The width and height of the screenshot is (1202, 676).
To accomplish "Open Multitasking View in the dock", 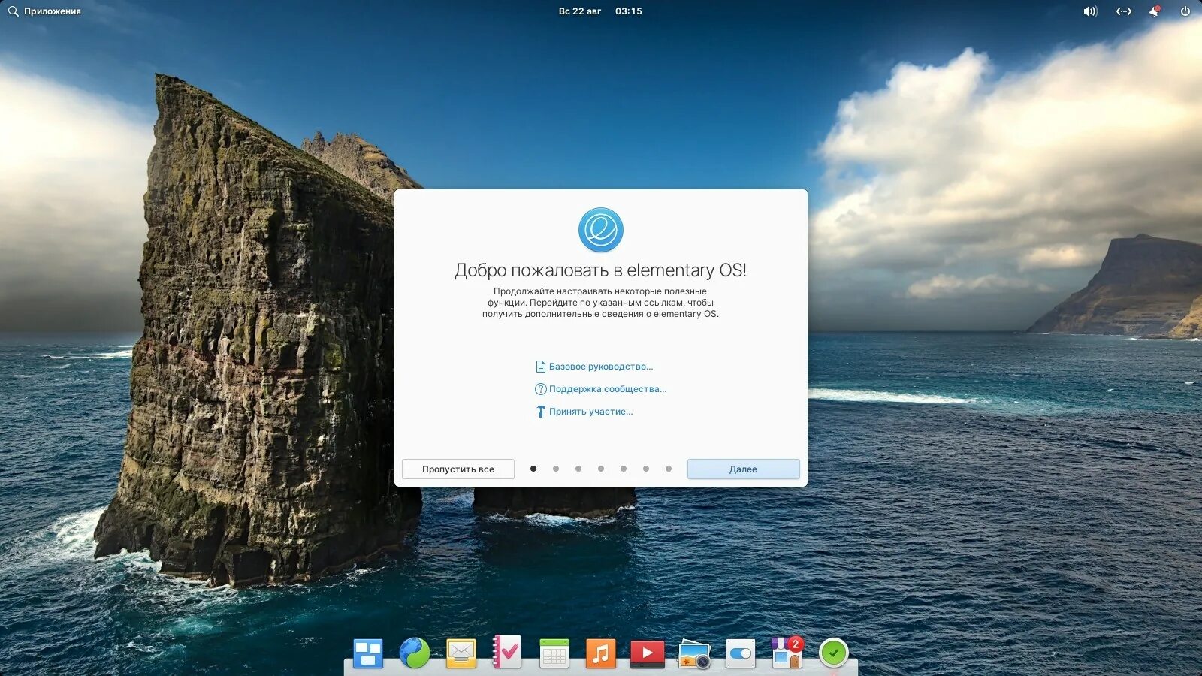I will click(x=368, y=653).
